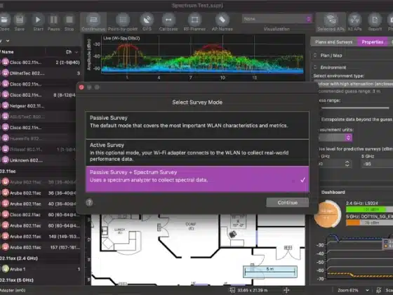Click the 802.11ax (5 GHz) group header

point(17,280)
